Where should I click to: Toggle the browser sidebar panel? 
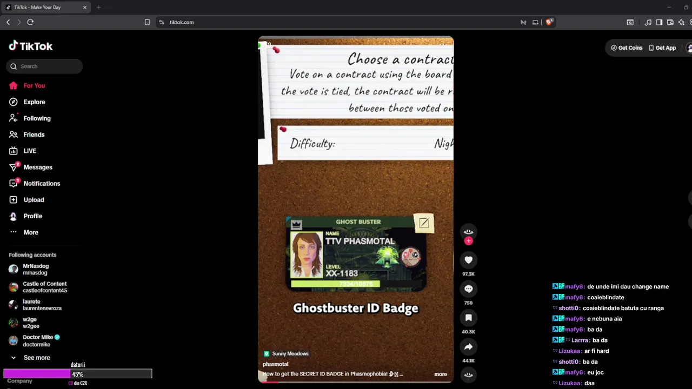pos(659,22)
